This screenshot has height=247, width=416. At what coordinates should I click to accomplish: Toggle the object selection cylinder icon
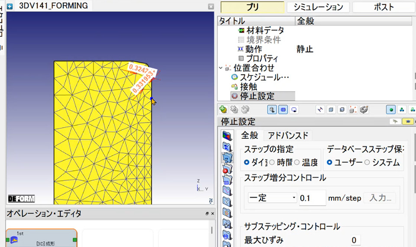pyautogui.click(x=272, y=110)
